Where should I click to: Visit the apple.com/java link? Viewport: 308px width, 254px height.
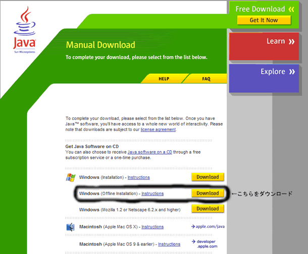coord(208,227)
